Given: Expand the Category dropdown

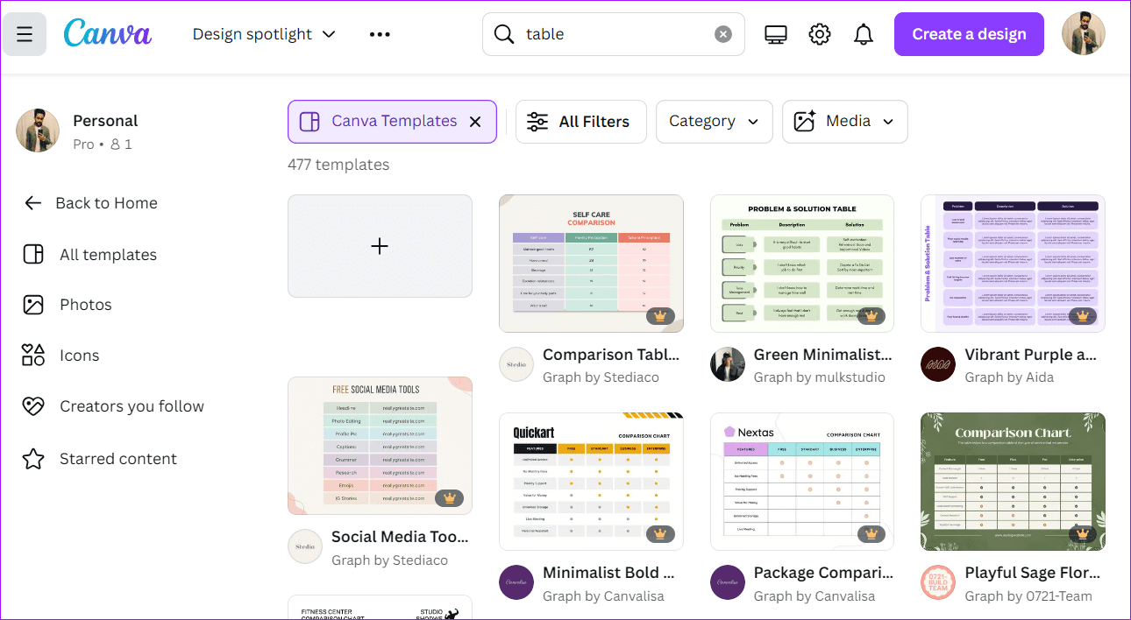Looking at the screenshot, I should tap(714, 121).
